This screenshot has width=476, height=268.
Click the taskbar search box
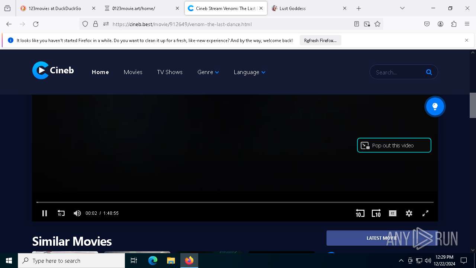pos(71,261)
